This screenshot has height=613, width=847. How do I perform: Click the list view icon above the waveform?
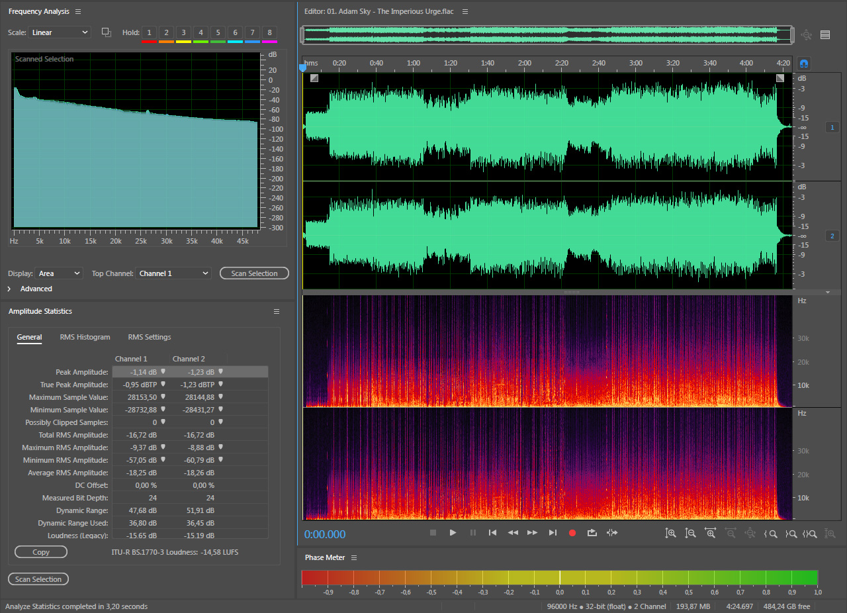click(825, 35)
